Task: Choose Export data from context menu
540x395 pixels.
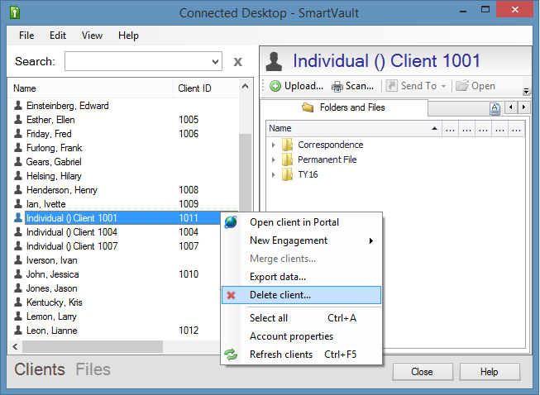Action: tap(301, 277)
